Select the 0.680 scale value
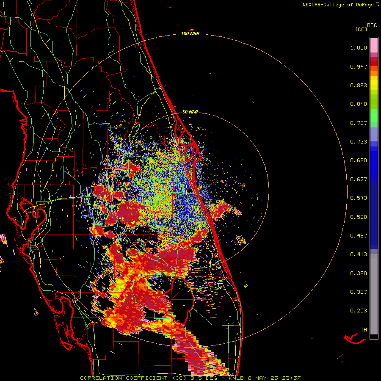This screenshot has height=381, width=381. (x=359, y=160)
